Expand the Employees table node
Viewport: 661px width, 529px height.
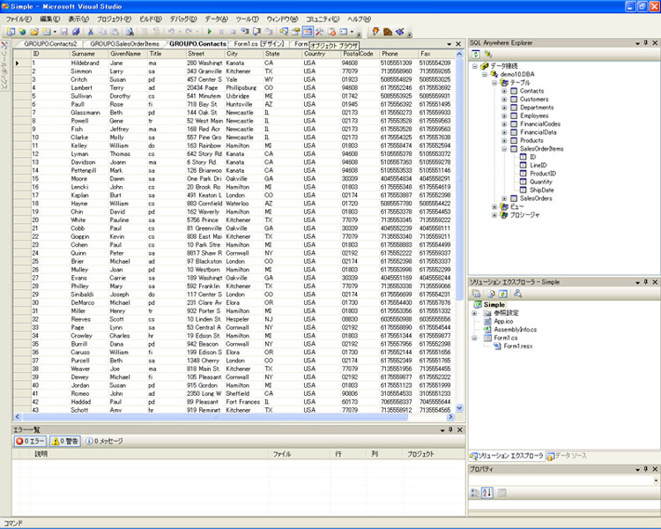(504, 115)
